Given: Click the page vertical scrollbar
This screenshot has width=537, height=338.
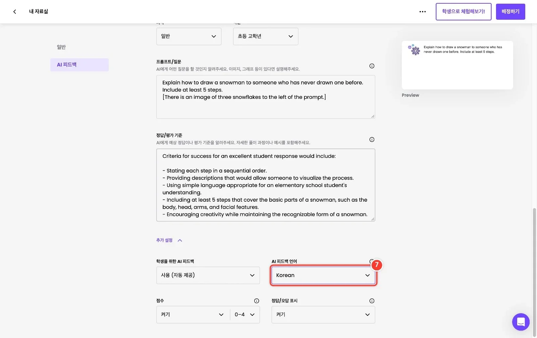Looking at the screenshot, I should tap(534, 272).
